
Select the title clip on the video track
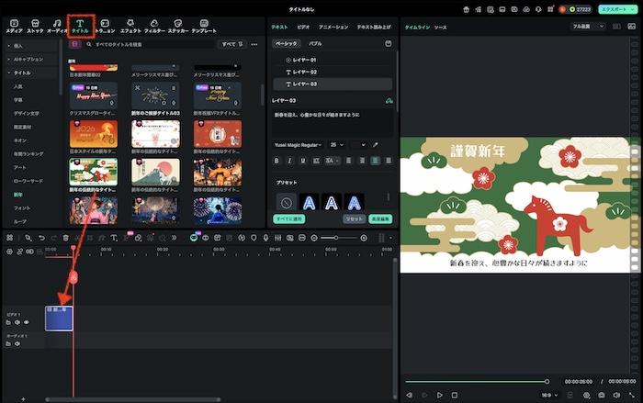(59, 319)
